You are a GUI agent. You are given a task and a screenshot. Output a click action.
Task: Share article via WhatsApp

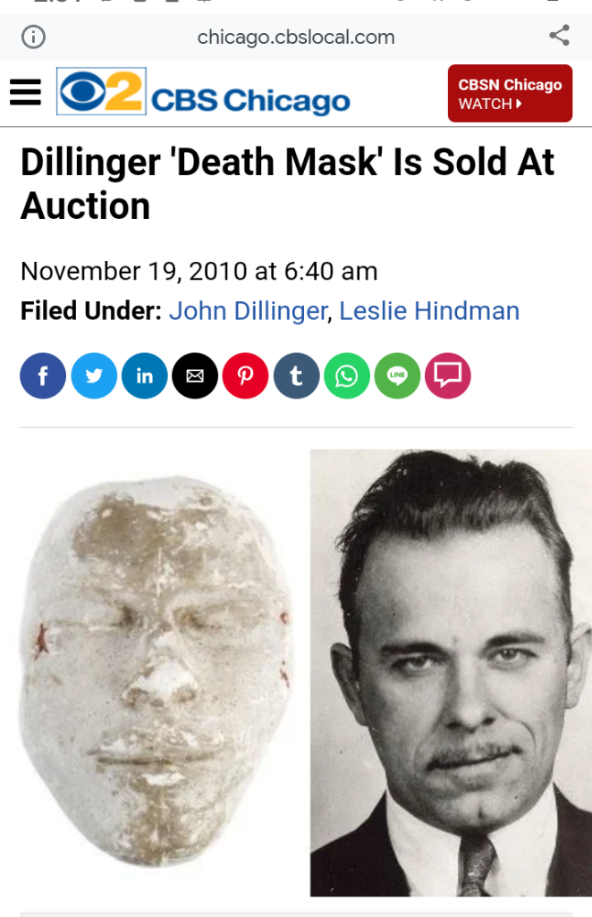(x=346, y=375)
